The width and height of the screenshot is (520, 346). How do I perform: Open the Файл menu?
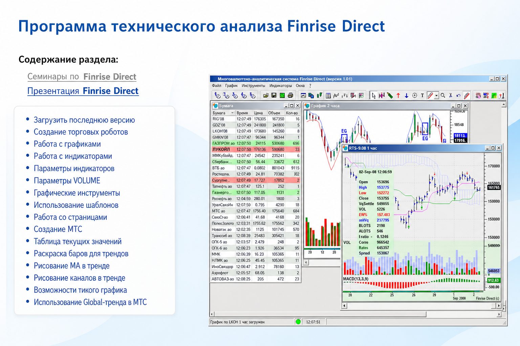217,85
